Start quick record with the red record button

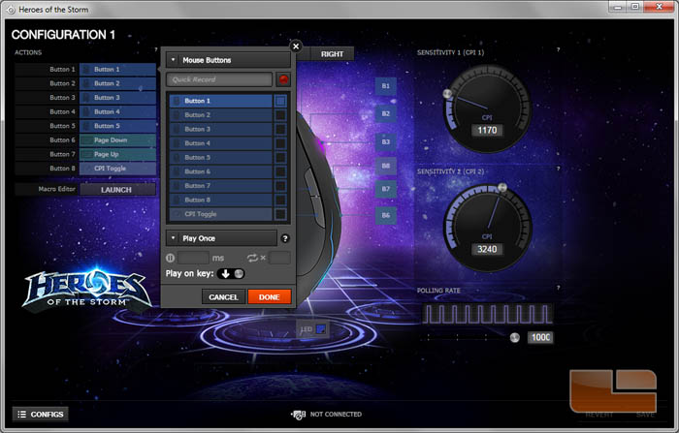[x=283, y=79]
